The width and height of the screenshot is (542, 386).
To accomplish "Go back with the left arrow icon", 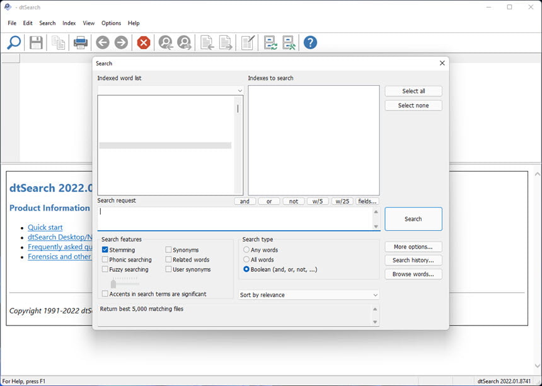I will point(103,42).
